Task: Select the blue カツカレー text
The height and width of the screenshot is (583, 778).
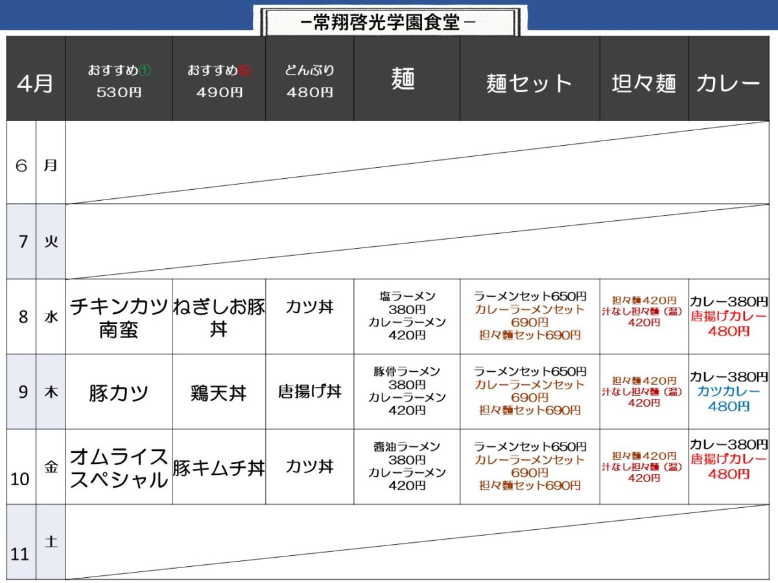Action: coord(729,392)
